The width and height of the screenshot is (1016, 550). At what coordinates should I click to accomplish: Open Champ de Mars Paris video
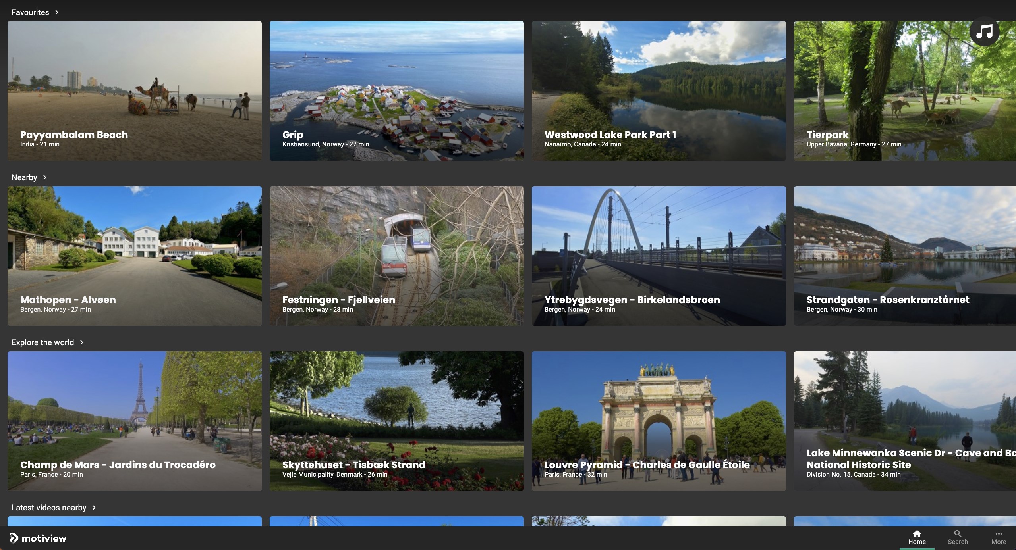134,421
